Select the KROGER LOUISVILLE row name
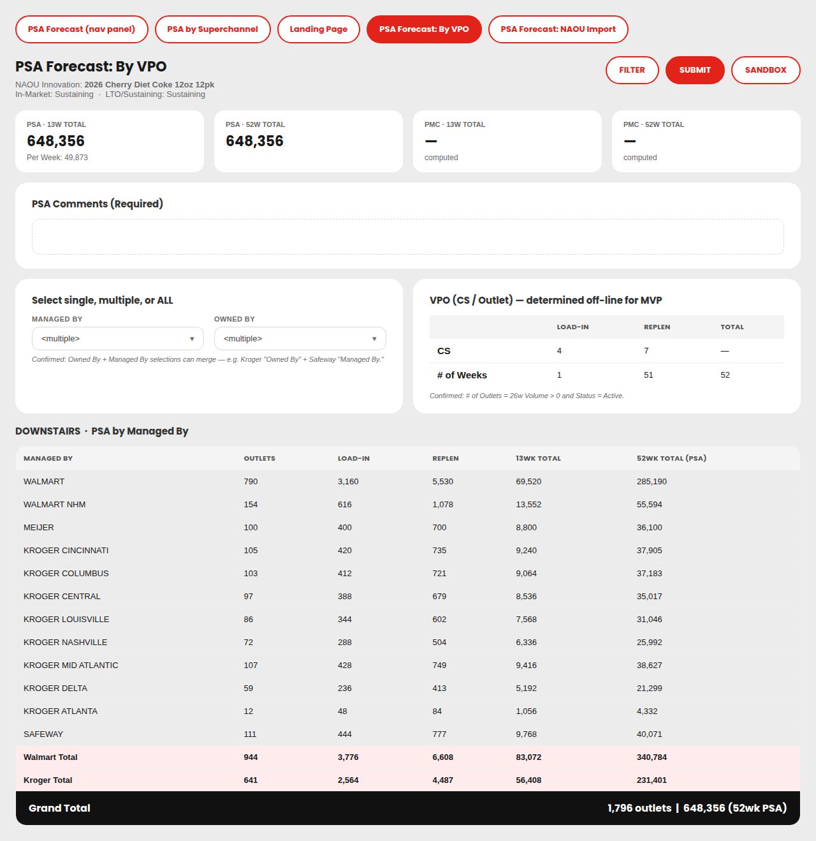The height and width of the screenshot is (841, 816). 66,620
